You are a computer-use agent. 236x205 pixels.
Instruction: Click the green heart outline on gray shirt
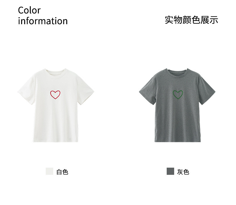pos(178,95)
